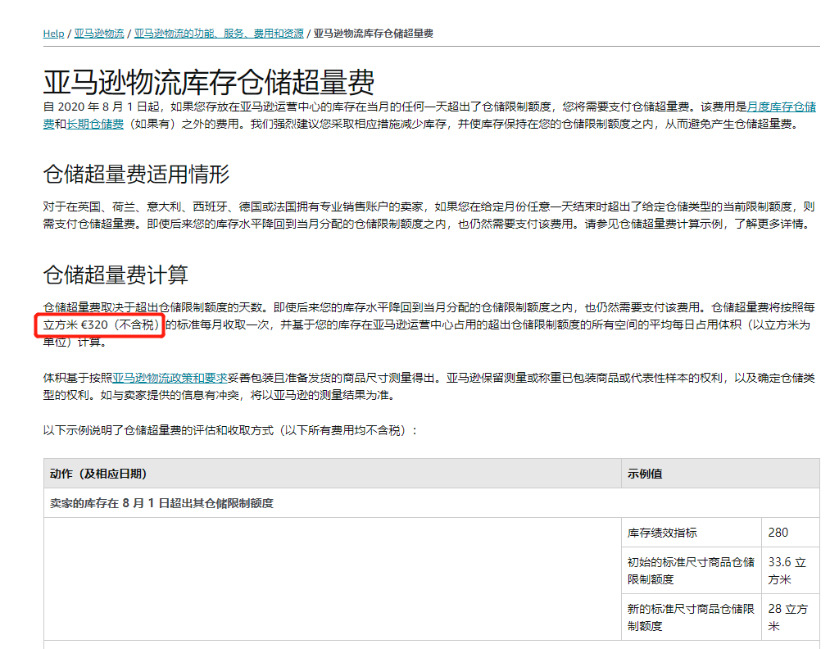Viewport: 830px width, 649px height.
Task: Open the "亚马逊物流" breadcrumb link
Action: pos(98,34)
